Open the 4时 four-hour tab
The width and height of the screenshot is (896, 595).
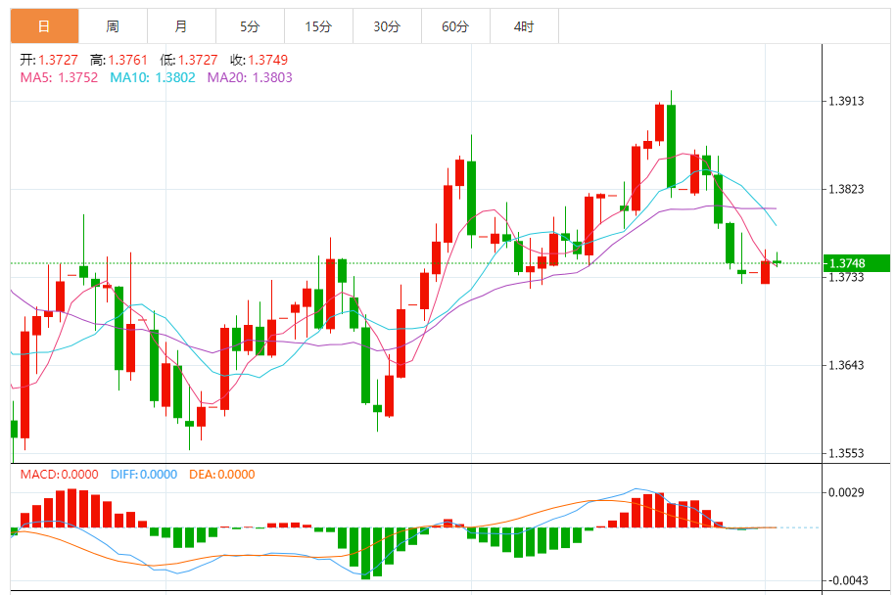[523, 26]
